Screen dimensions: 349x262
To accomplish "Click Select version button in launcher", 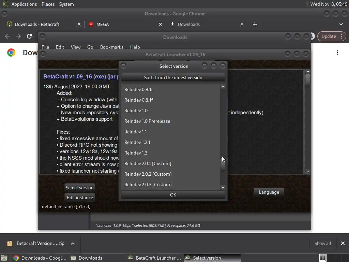I will (x=79, y=188).
